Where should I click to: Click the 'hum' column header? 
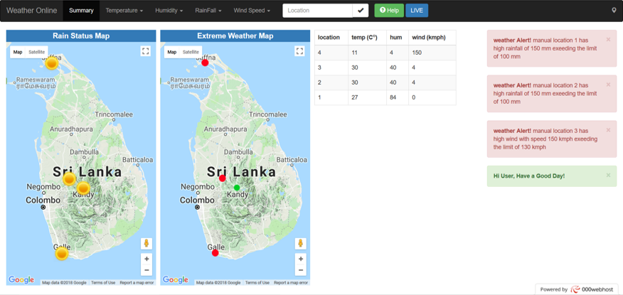(x=398, y=38)
